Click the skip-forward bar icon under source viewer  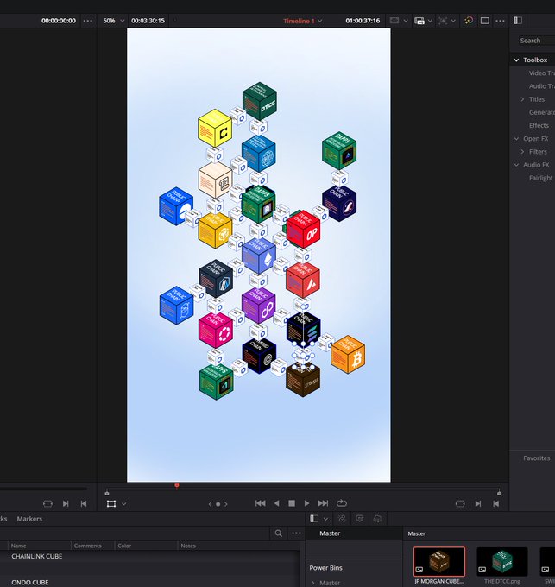click(x=66, y=503)
